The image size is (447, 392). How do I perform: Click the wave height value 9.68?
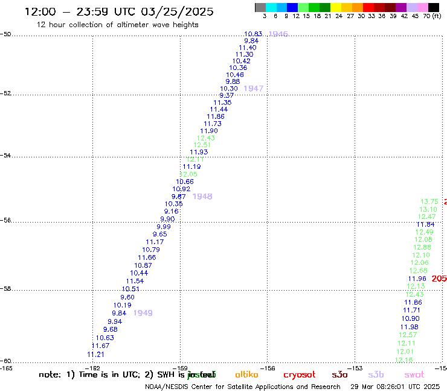click(x=111, y=330)
